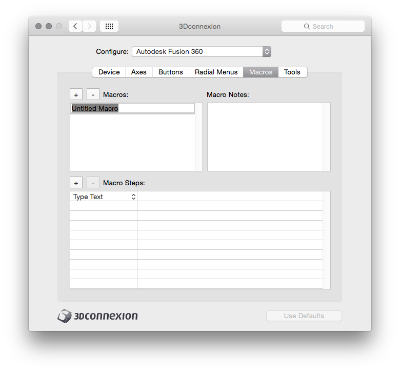The height and width of the screenshot is (372, 400).
Task: Open the Configure application dropdown
Action: (x=202, y=52)
